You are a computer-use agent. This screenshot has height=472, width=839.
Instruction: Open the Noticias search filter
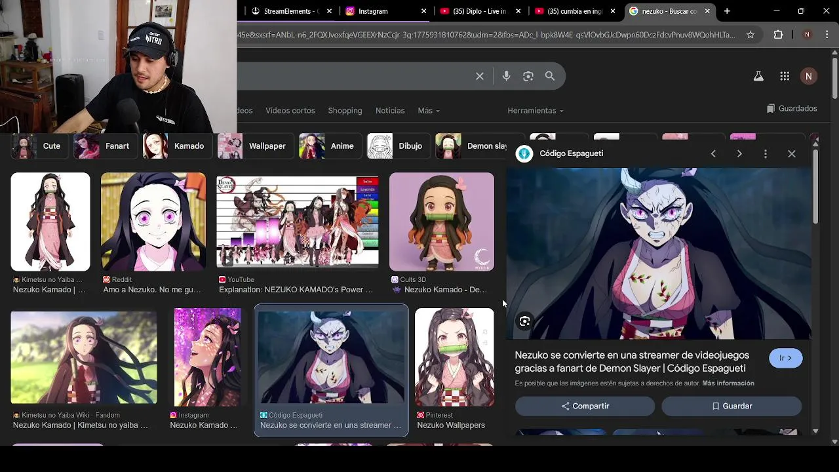coord(390,111)
